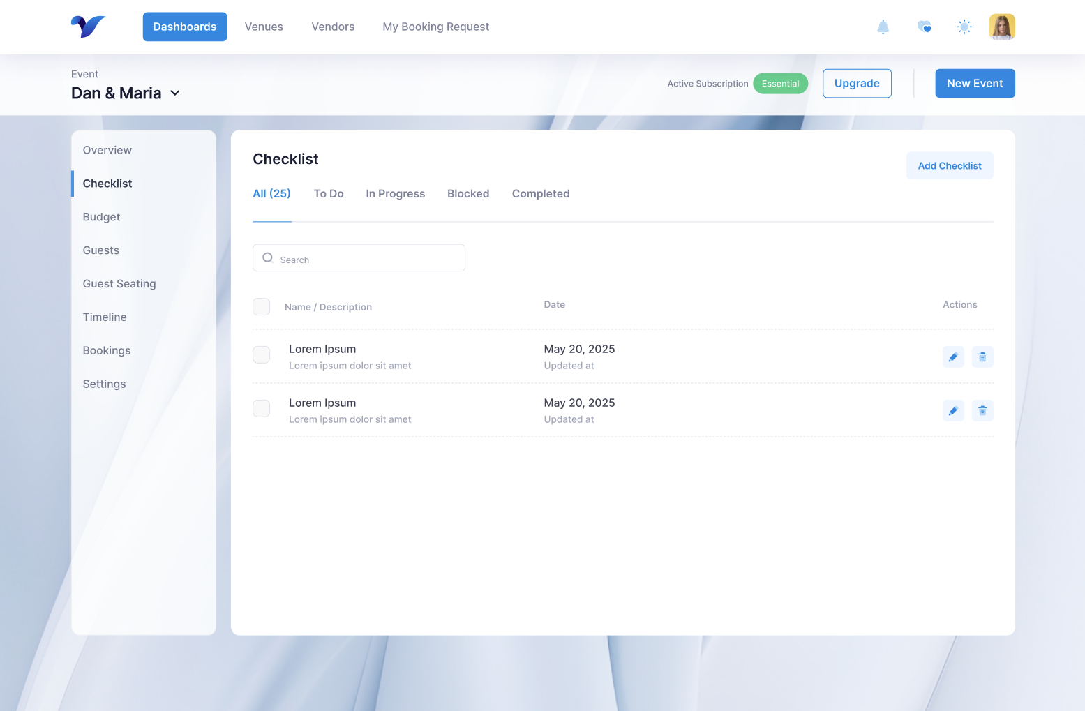
Task: Click inside the checklist search field
Action: [x=359, y=257]
